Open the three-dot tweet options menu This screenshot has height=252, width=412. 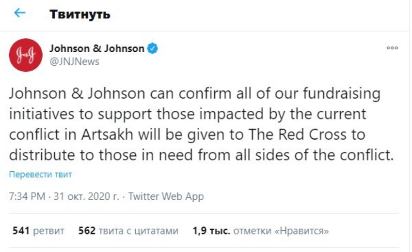392,48
